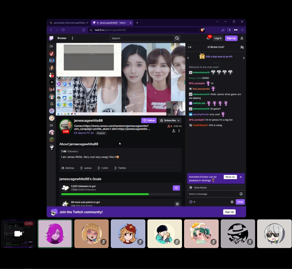Bookmark this page in address bar
Screen dimensions: 292x269
pyautogui.click(x=84, y=30)
